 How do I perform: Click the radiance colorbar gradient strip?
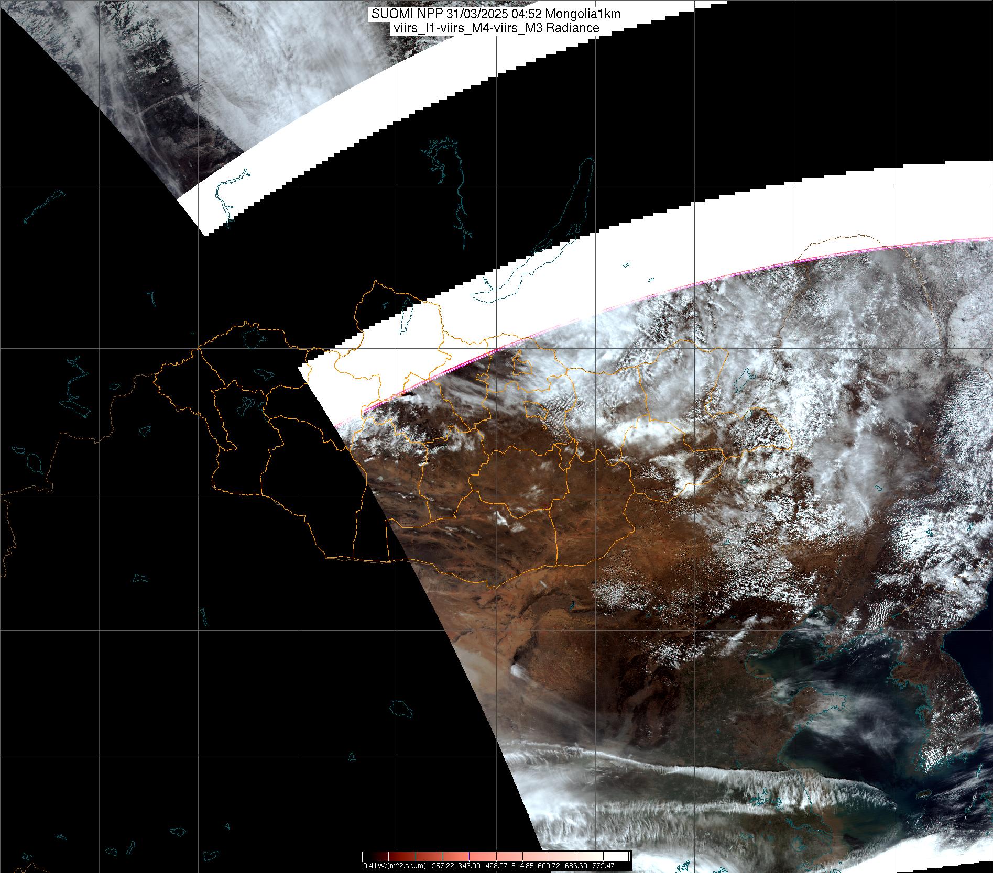coord(496,856)
